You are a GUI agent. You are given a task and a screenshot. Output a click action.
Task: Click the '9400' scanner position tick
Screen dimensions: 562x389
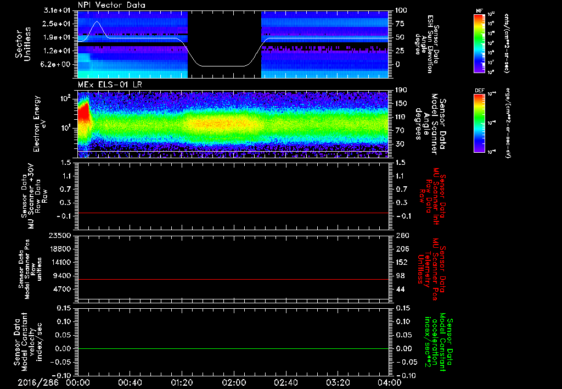pos(62,276)
